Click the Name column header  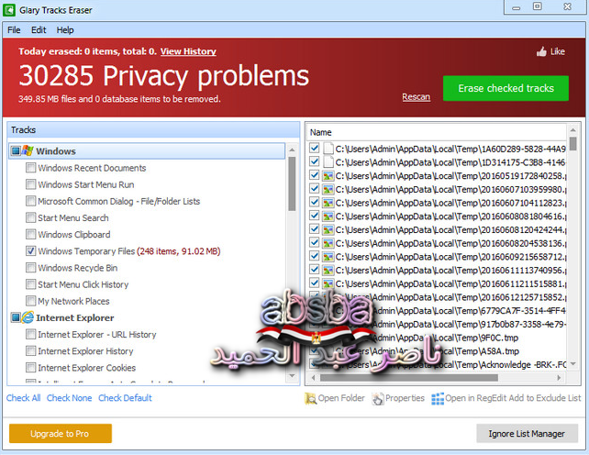point(437,132)
